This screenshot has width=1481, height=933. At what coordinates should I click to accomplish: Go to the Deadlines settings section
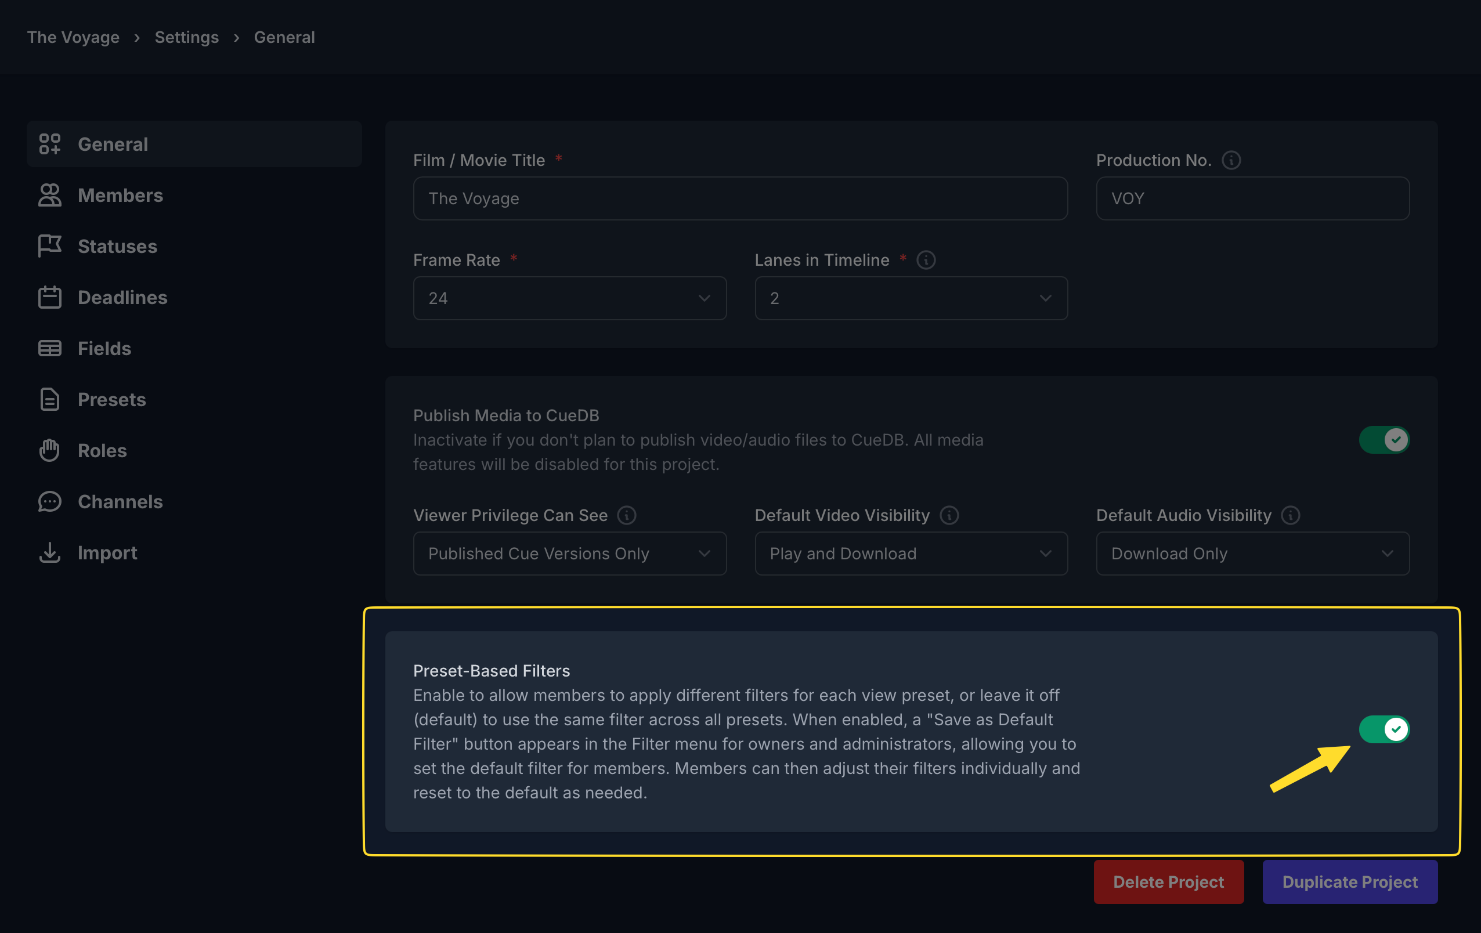pyautogui.click(x=122, y=298)
